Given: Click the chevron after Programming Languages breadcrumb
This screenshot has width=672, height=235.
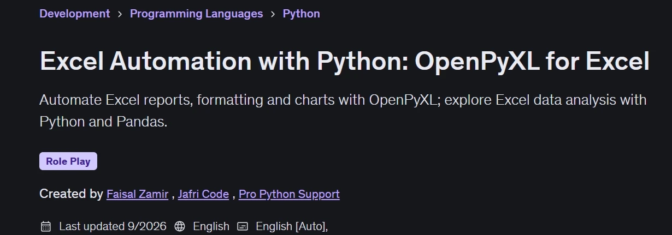Looking at the screenshot, I should click(x=273, y=14).
